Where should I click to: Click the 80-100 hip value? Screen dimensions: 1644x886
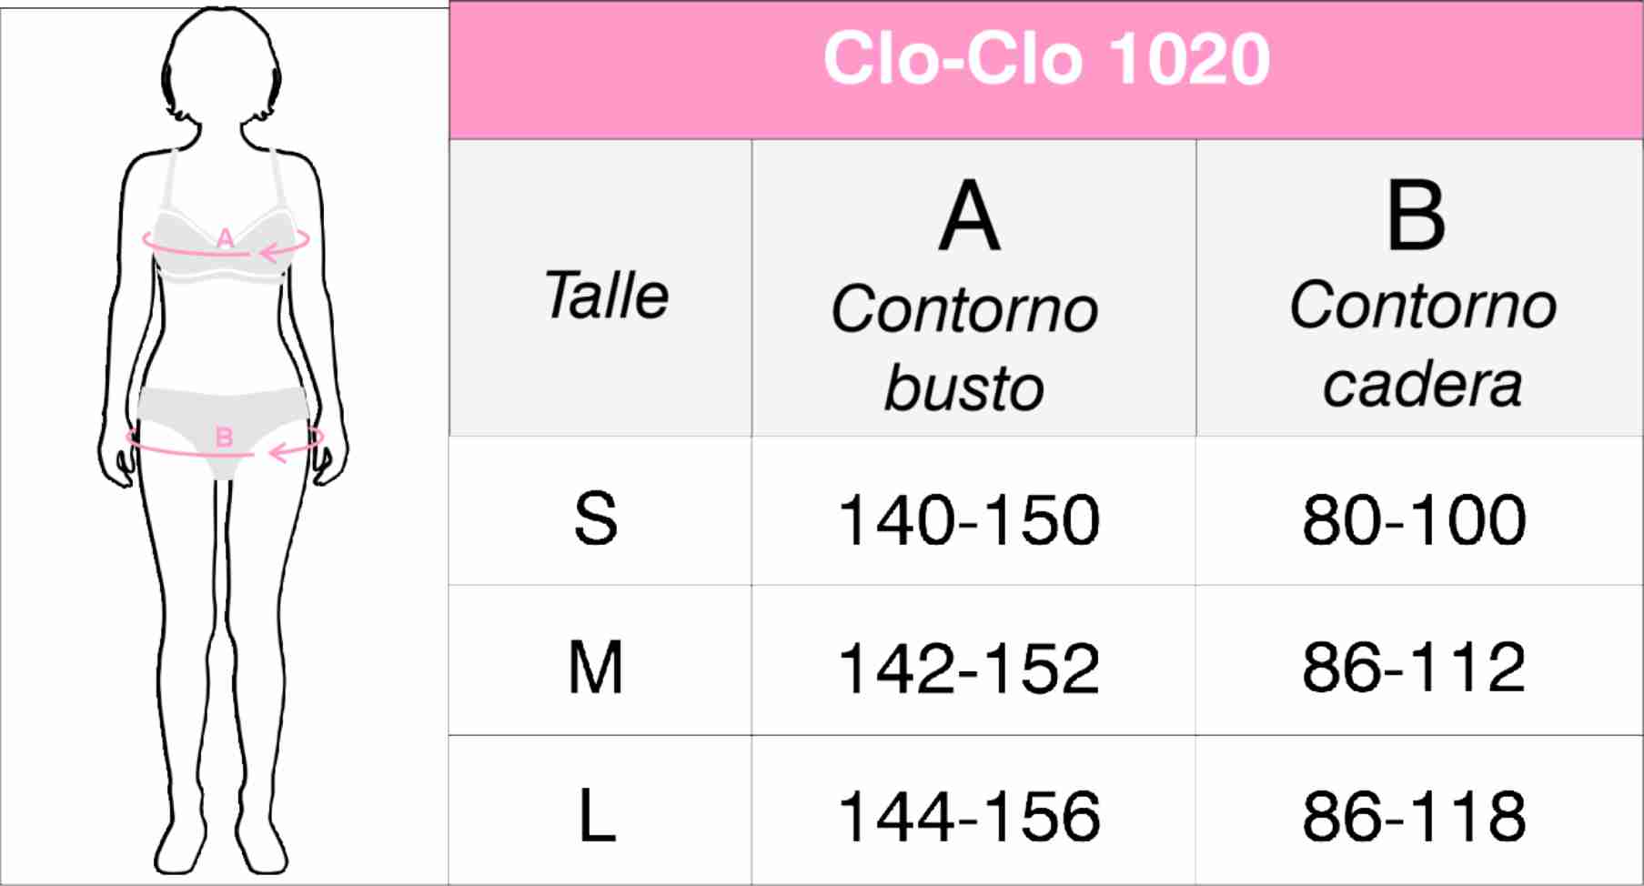point(1414,520)
